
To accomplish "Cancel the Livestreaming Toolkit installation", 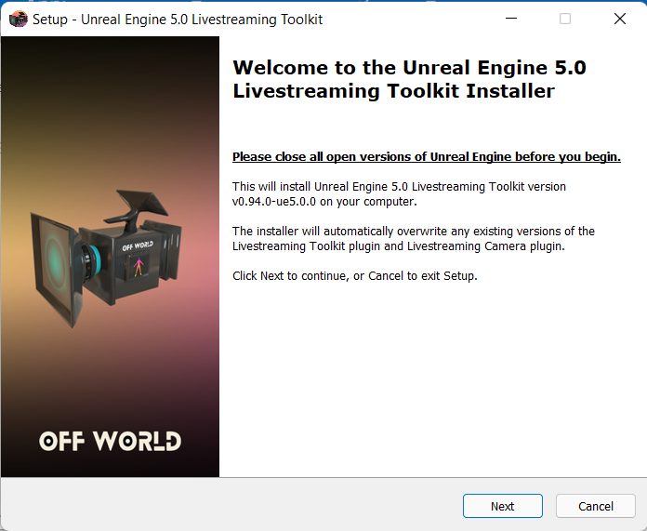I will click(596, 506).
